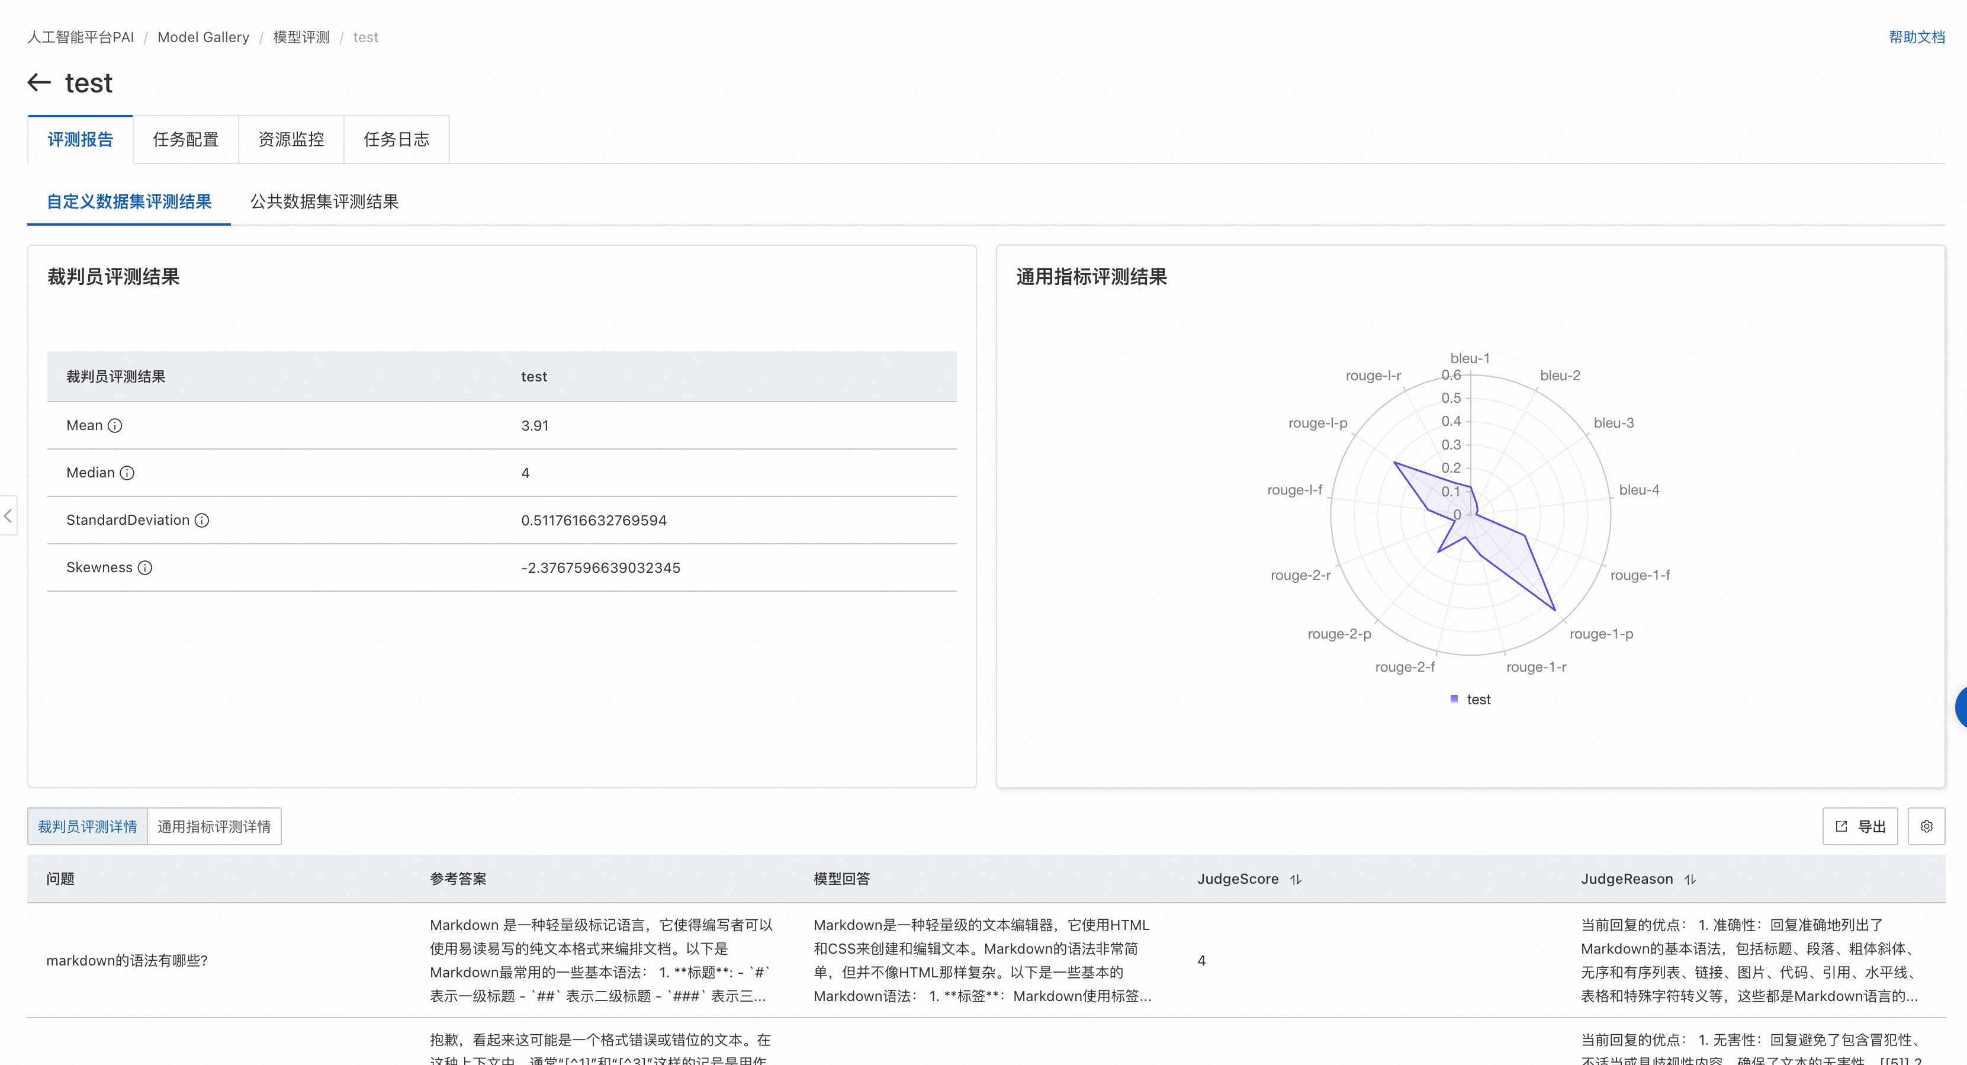This screenshot has width=1967, height=1065.
Task: Select 裁判员评测详情 detail view
Action: click(88, 827)
